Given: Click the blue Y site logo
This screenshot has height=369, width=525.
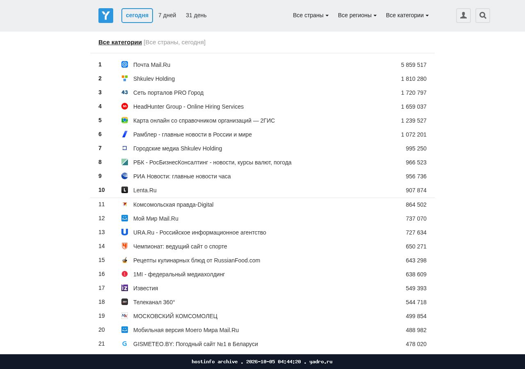Looking at the screenshot, I should tap(106, 16).
